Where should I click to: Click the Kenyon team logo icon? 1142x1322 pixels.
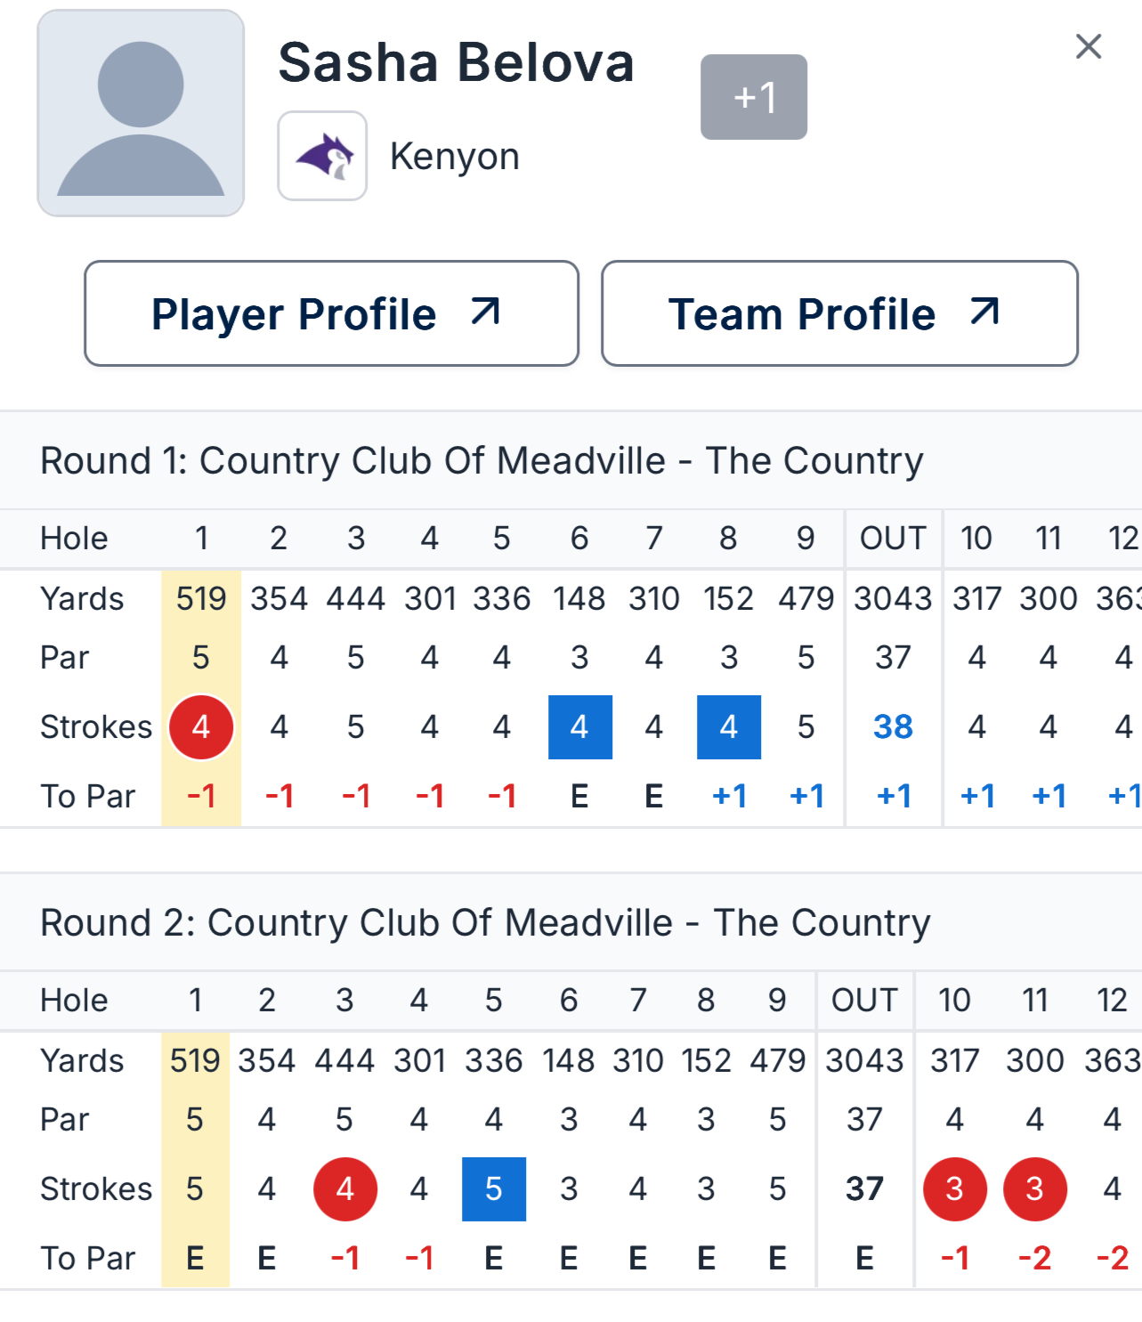tap(322, 156)
